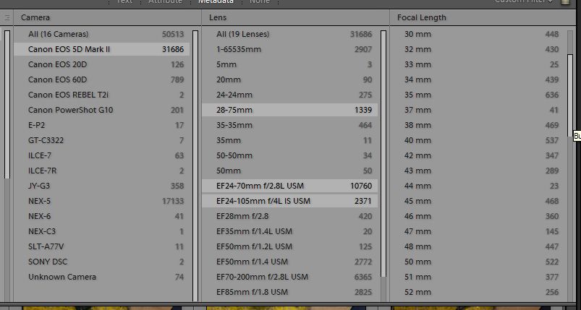
Task: Select NEX-6 camera row
Action: (101, 216)
